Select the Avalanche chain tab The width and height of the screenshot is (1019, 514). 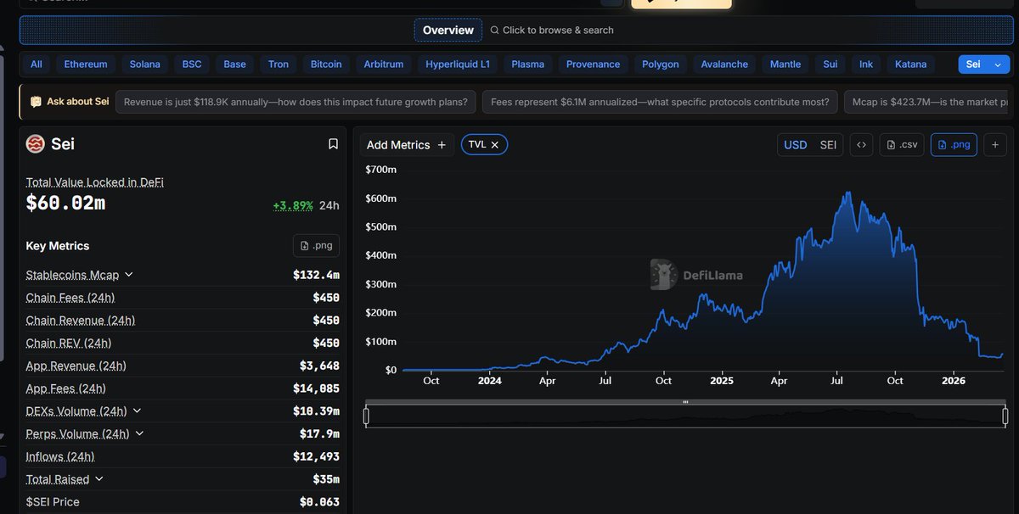(724, 64)
